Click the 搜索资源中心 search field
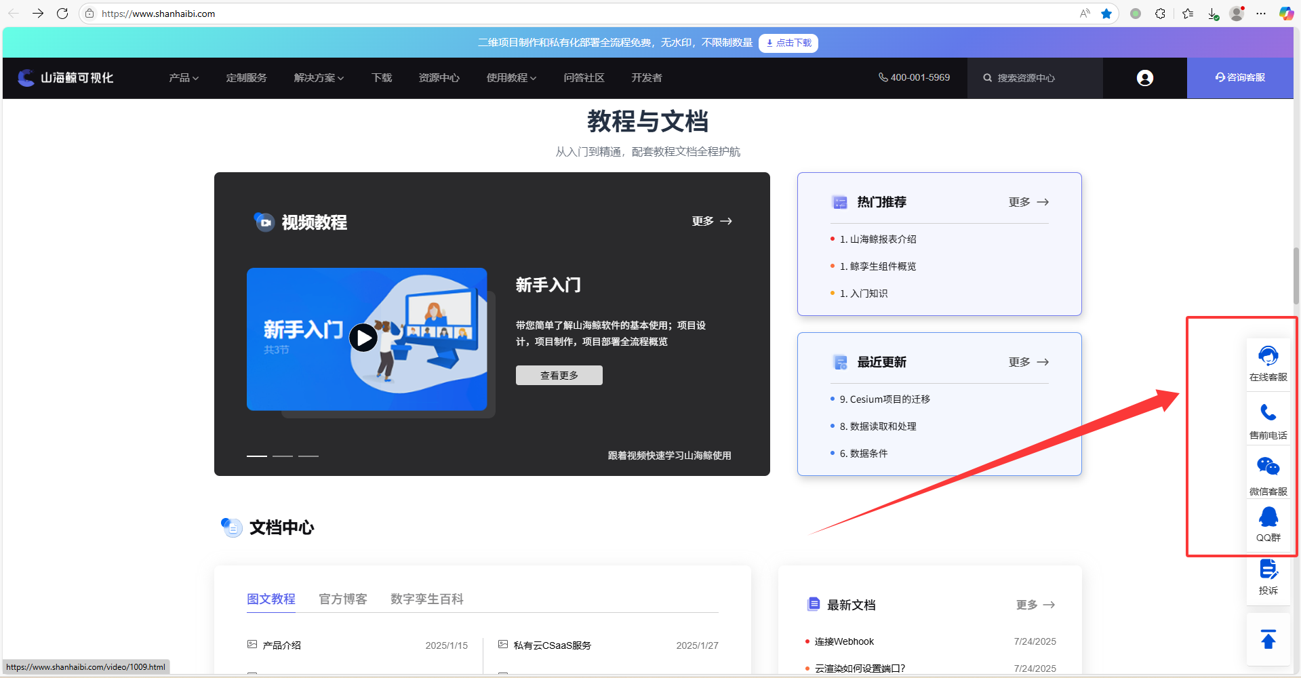 [x=1035, y=78]
